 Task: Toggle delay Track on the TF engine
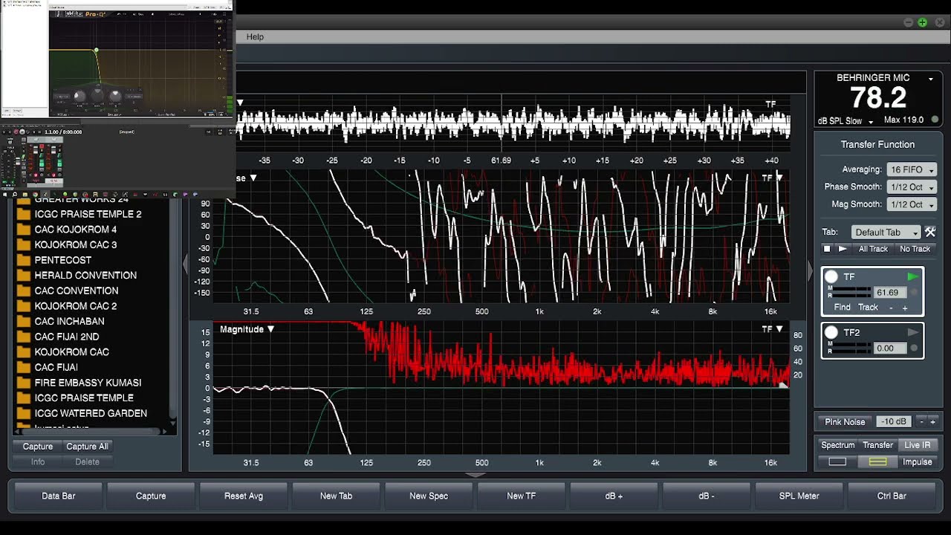pos(868,308)
